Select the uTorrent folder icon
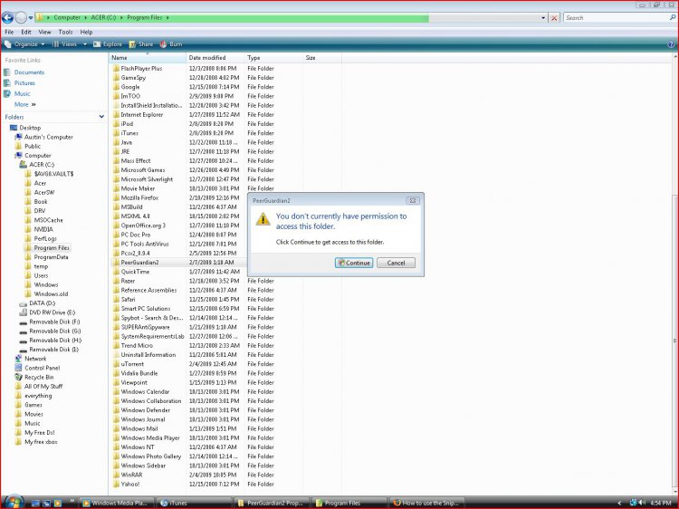This screenshot has height=509, width=679. pos(116,364)
